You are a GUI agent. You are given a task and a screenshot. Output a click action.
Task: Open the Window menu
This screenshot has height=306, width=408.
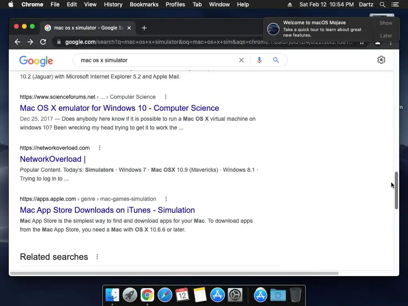220,4
